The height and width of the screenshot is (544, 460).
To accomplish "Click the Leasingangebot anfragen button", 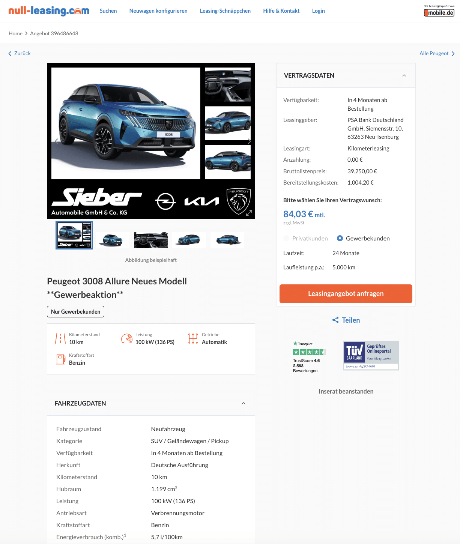I will tap(346, 294).
